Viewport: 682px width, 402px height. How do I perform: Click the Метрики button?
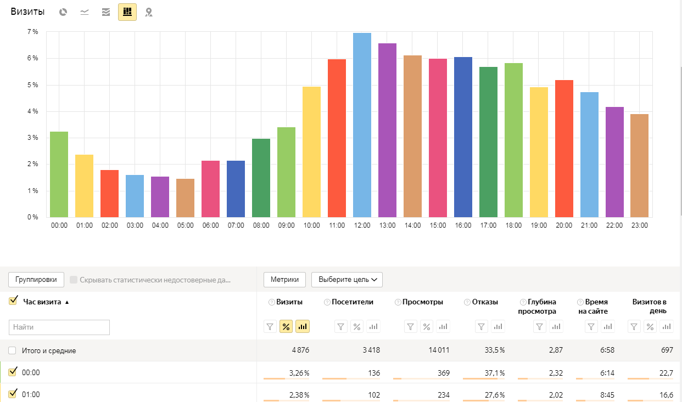point(284,280)
